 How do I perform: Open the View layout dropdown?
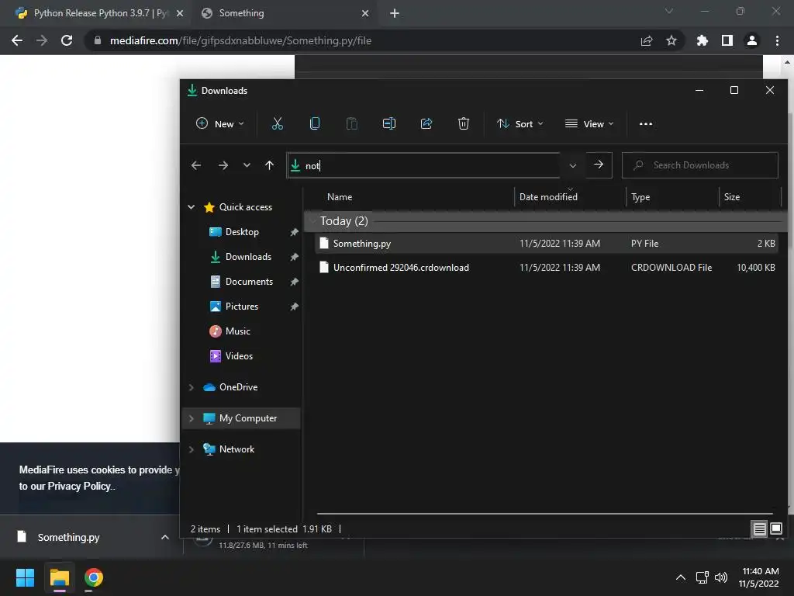(x=589, y=123)
